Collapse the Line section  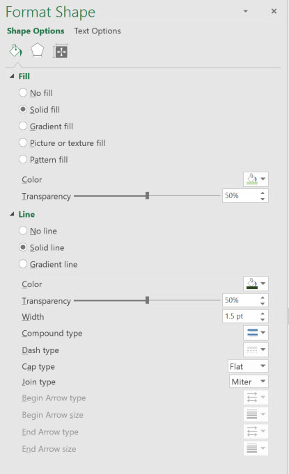12,214
